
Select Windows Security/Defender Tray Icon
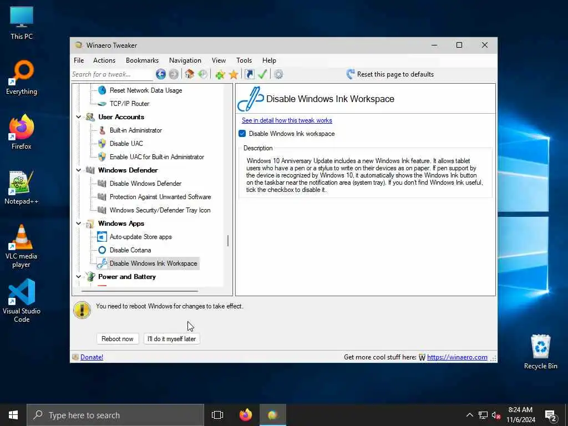click(x=160, y=210)
